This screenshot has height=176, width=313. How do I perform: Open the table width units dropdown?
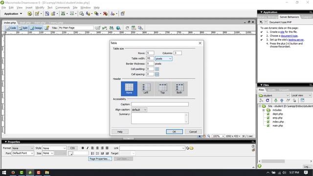tap(163, 59)
